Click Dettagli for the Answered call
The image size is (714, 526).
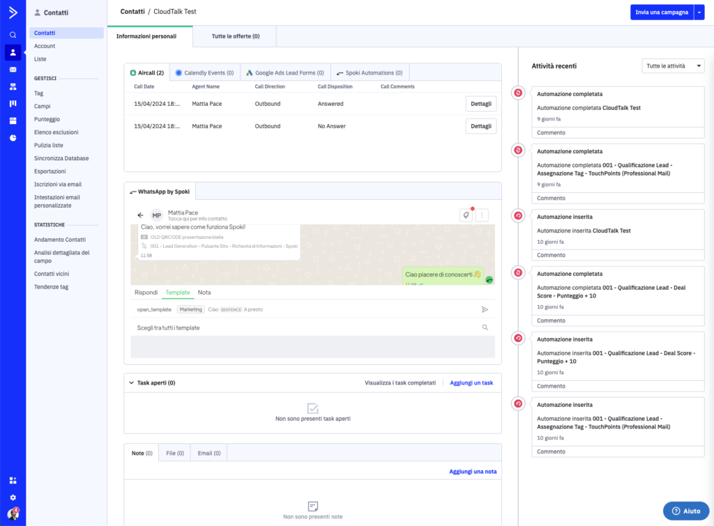pyautogui.click(x=481, y=104)
